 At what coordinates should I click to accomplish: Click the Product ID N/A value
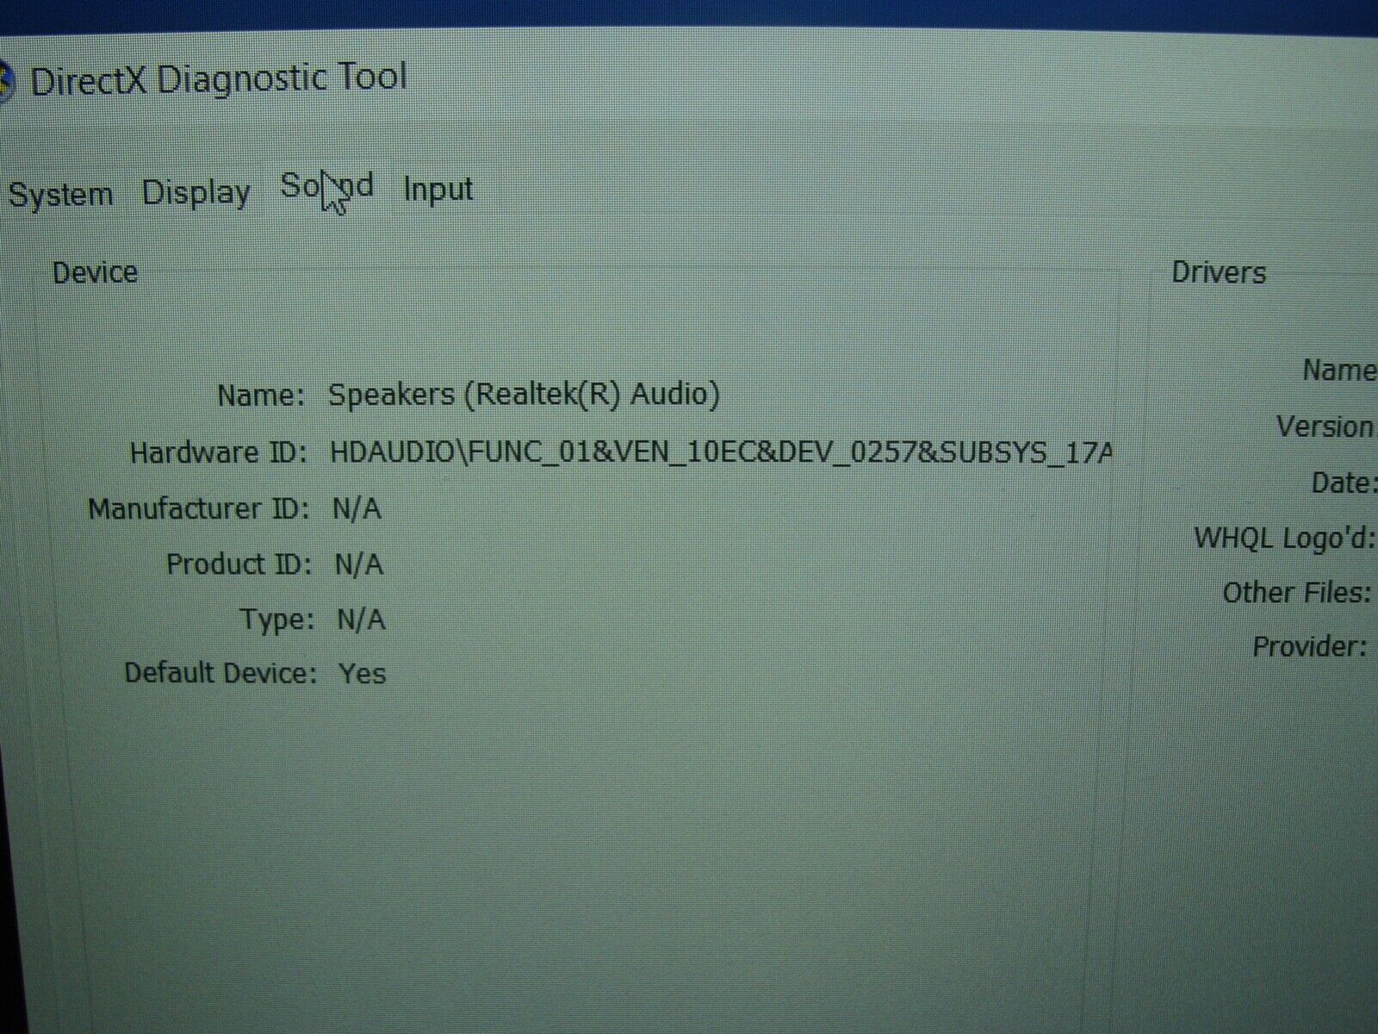coord(358,564)
